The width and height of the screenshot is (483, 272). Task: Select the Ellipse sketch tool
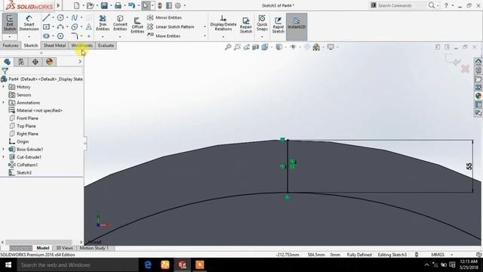74,27
